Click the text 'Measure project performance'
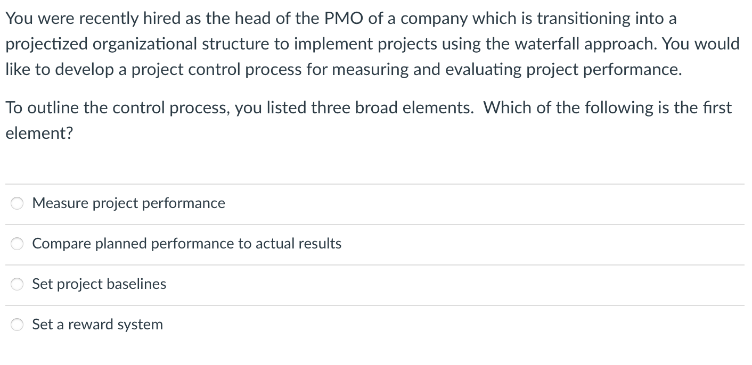 pos(128,203)
